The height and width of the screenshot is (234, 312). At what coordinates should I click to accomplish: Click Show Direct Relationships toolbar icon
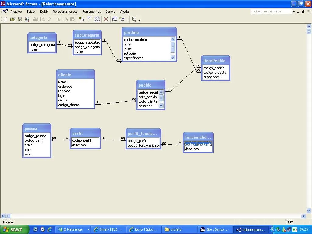point(90,19)
